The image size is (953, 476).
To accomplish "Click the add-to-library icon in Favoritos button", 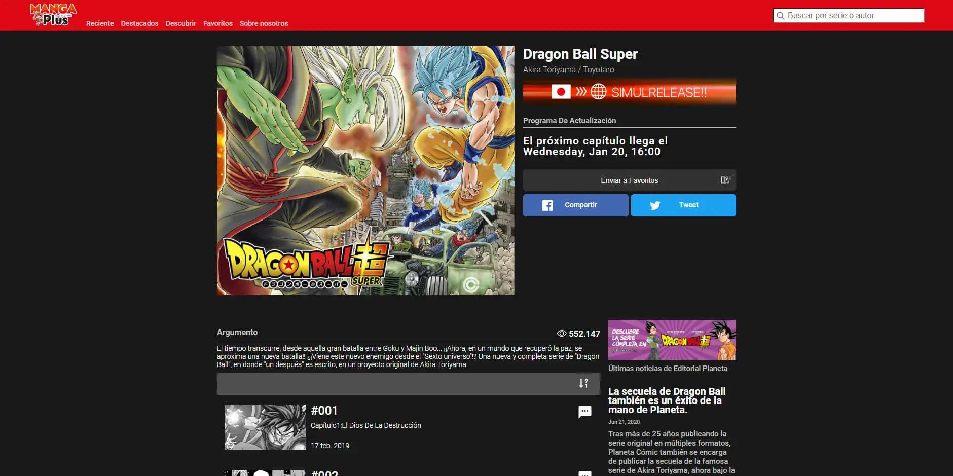I will pos(726,179).
